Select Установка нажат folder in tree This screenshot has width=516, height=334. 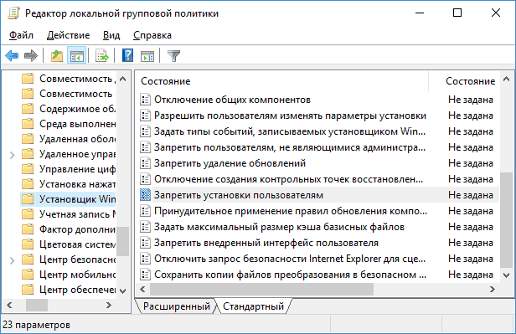click(x=69, y=184)
